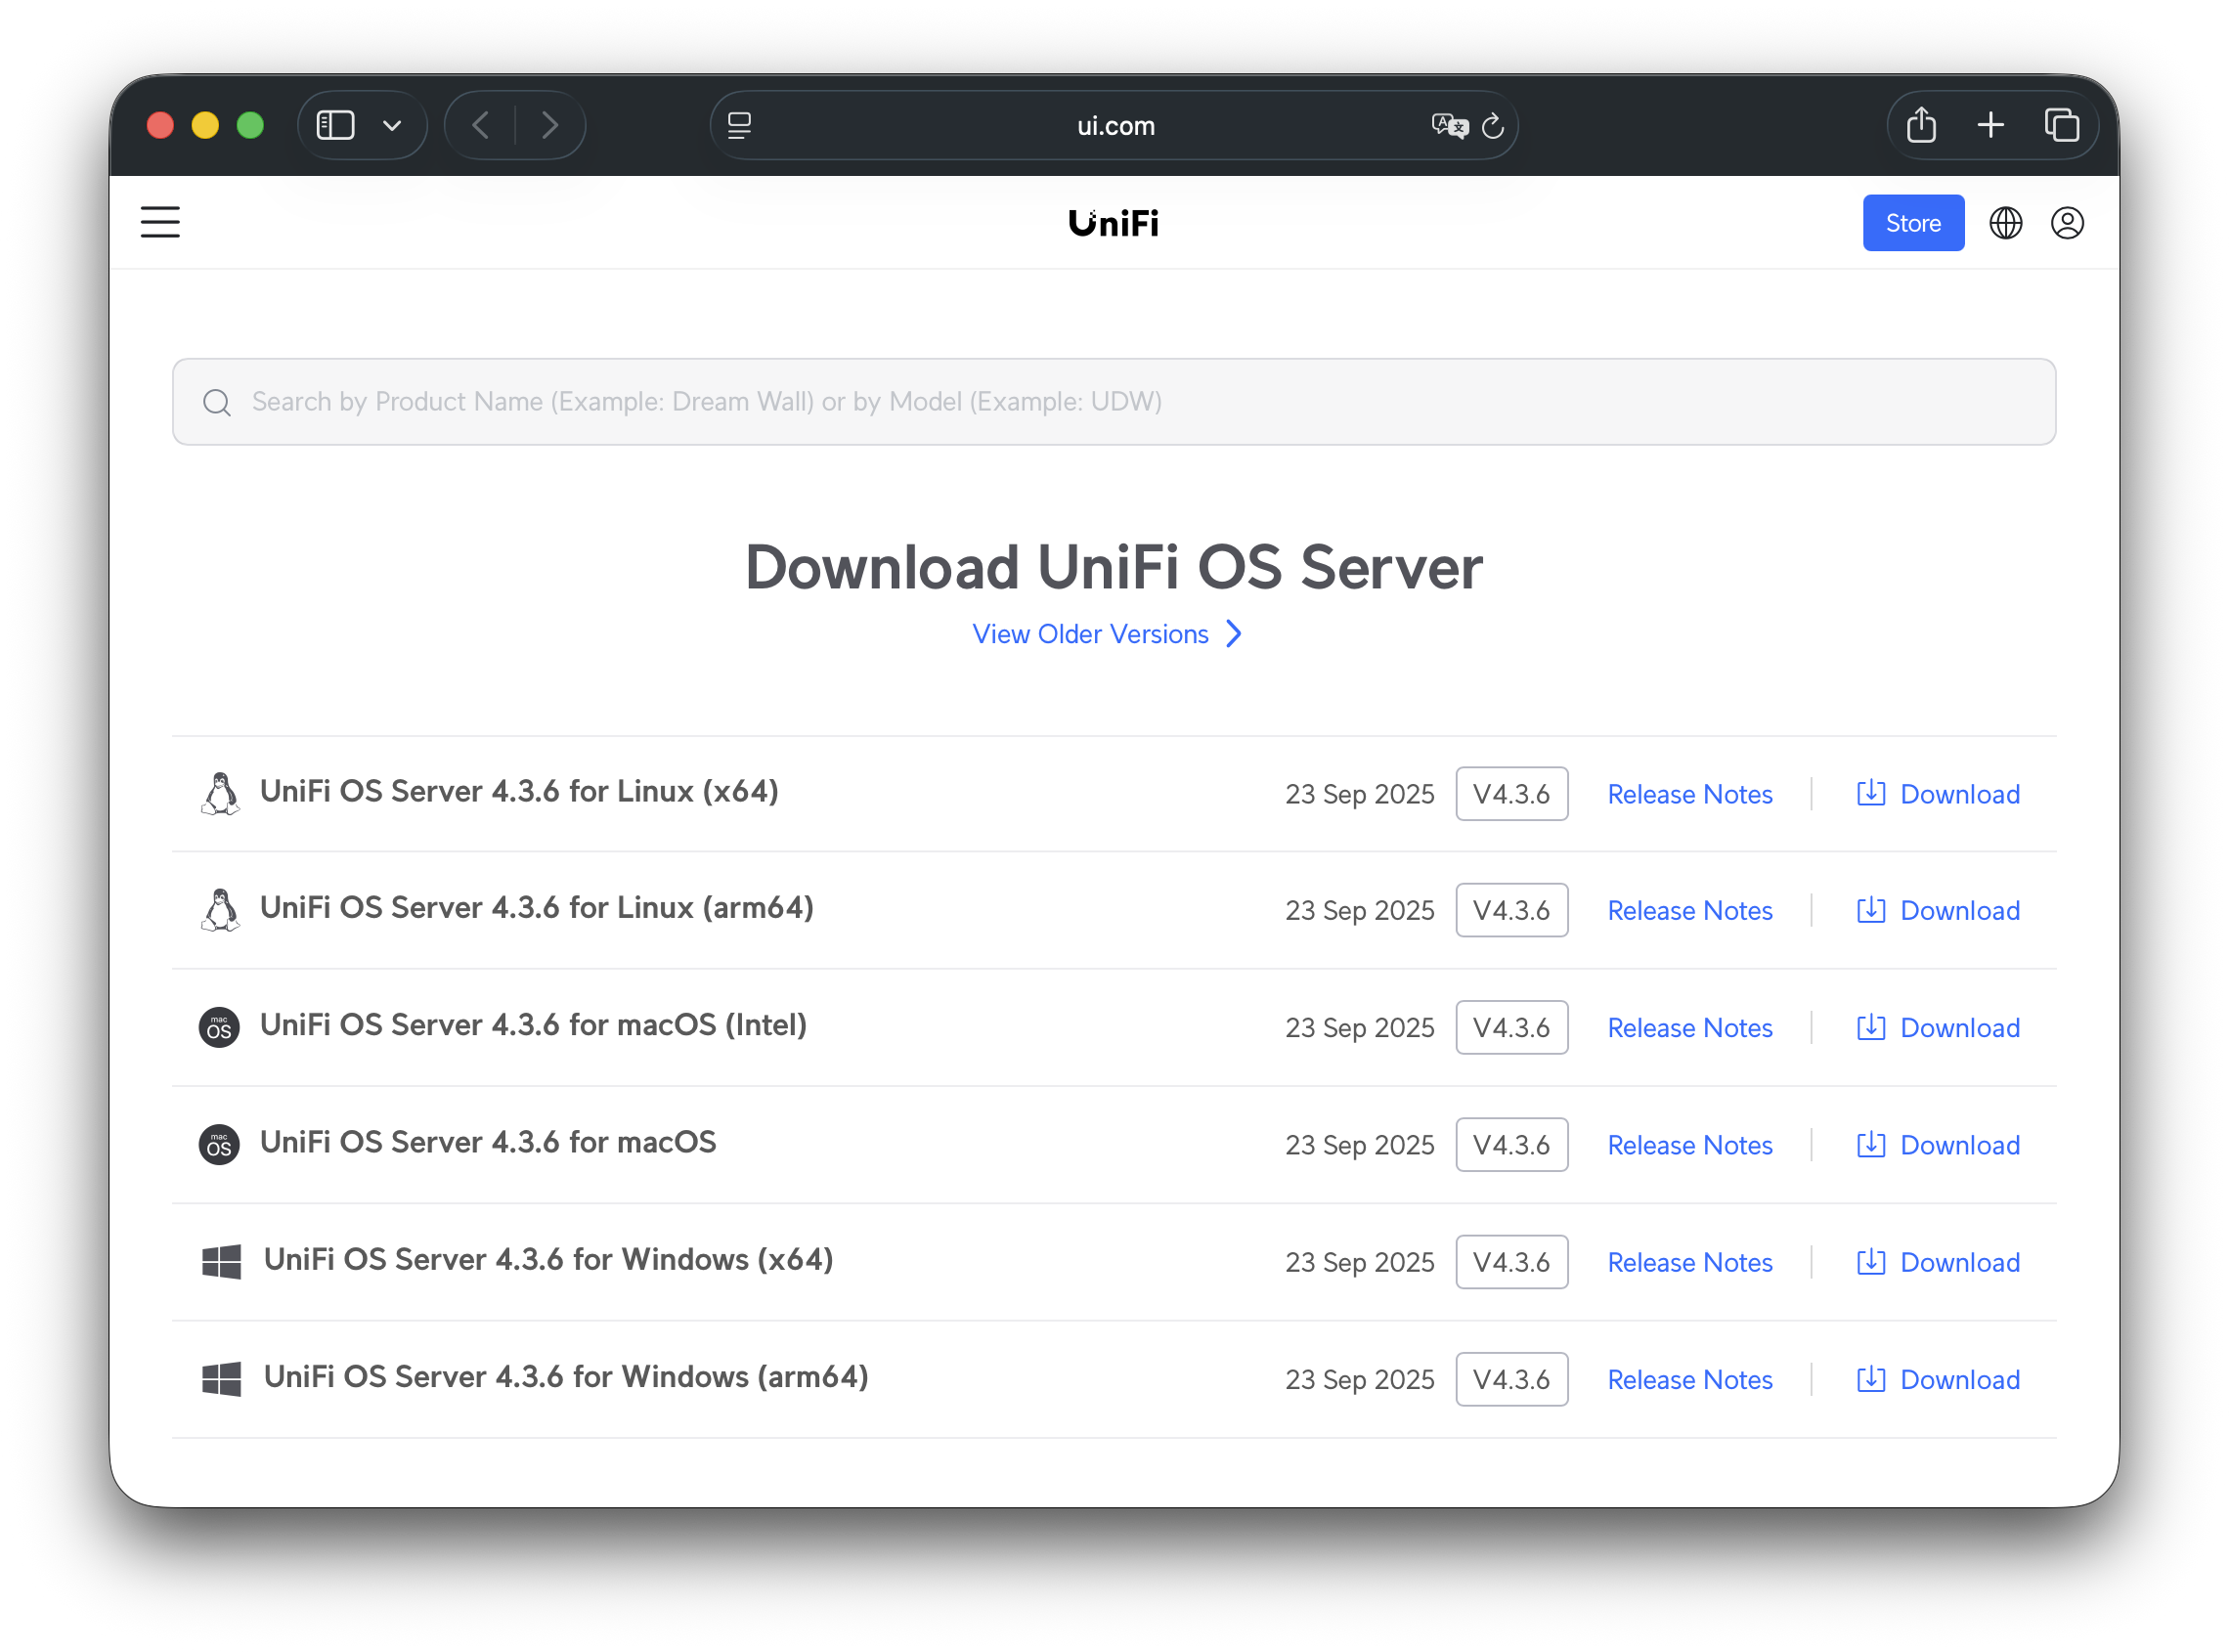Image resolution: width=2229 pixels, height=1652 pixels.
Task: Focus the product name search field
Action: click(1114, 402)
